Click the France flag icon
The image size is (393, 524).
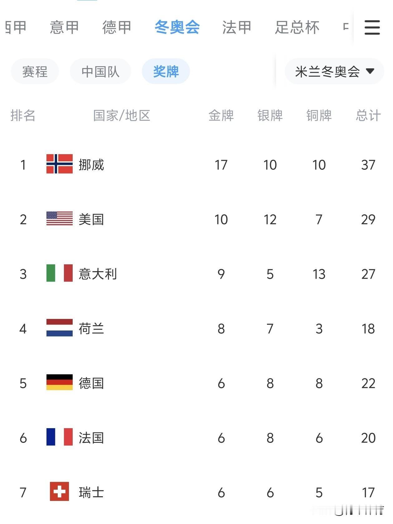click(x=59, y=437)
